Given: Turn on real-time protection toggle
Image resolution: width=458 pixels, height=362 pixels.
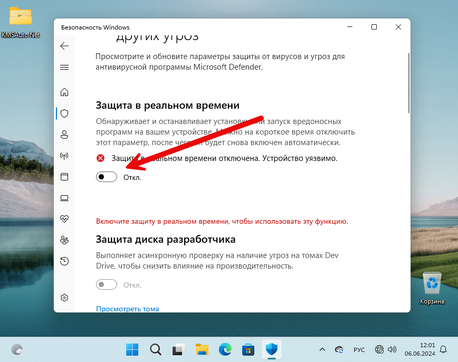Looking at the screenshot, I should point(107,177).
